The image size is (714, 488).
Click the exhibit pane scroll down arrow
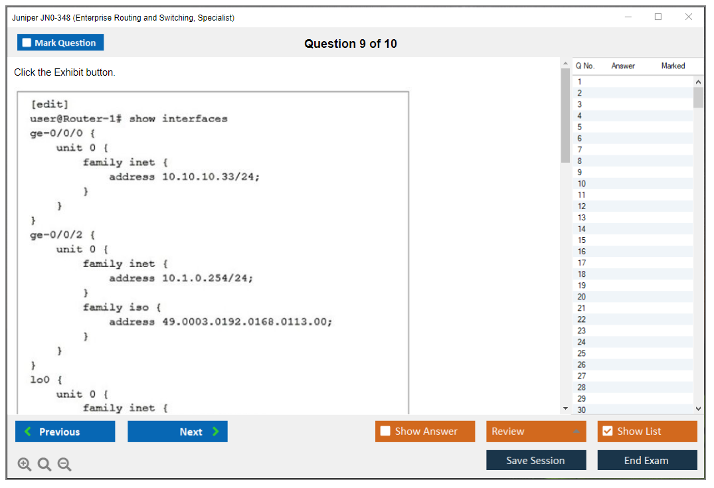coord(565,408)
